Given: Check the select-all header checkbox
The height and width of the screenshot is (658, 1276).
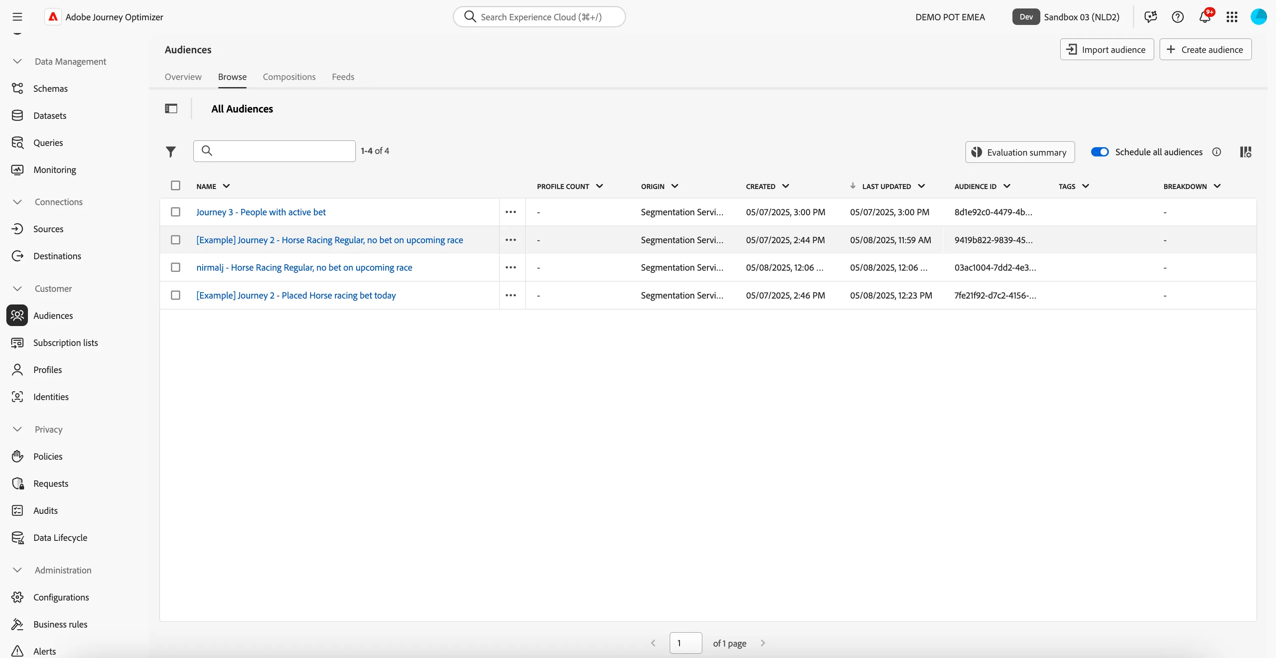Looking at the screenshot, I should coord(175,186).
